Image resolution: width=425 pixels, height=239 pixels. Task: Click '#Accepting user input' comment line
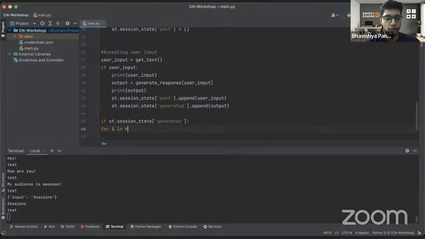point(129,52)
